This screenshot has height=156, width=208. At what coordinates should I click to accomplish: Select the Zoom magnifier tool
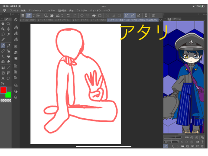pyautogui.click(x=9, y=24)
